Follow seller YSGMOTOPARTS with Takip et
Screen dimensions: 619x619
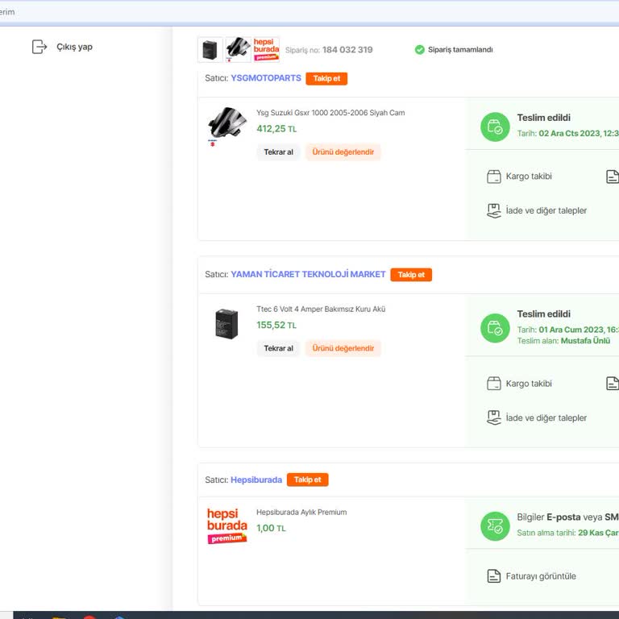(x=326, y=79)
